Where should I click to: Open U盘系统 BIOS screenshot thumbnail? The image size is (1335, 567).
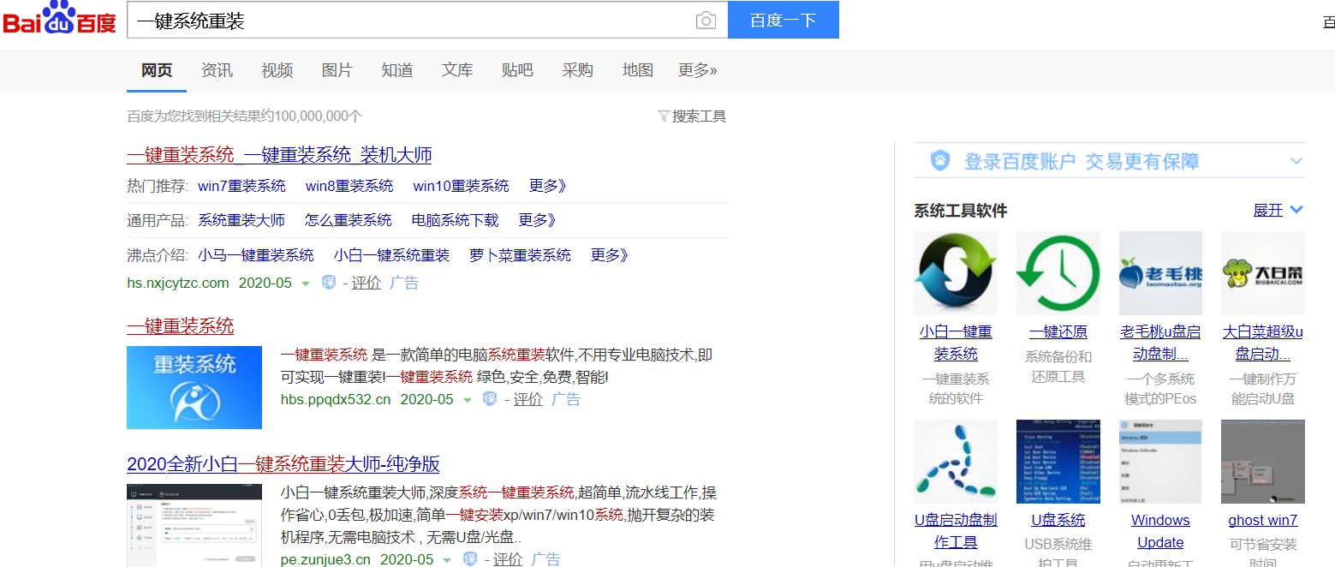tap(1058, 462)
